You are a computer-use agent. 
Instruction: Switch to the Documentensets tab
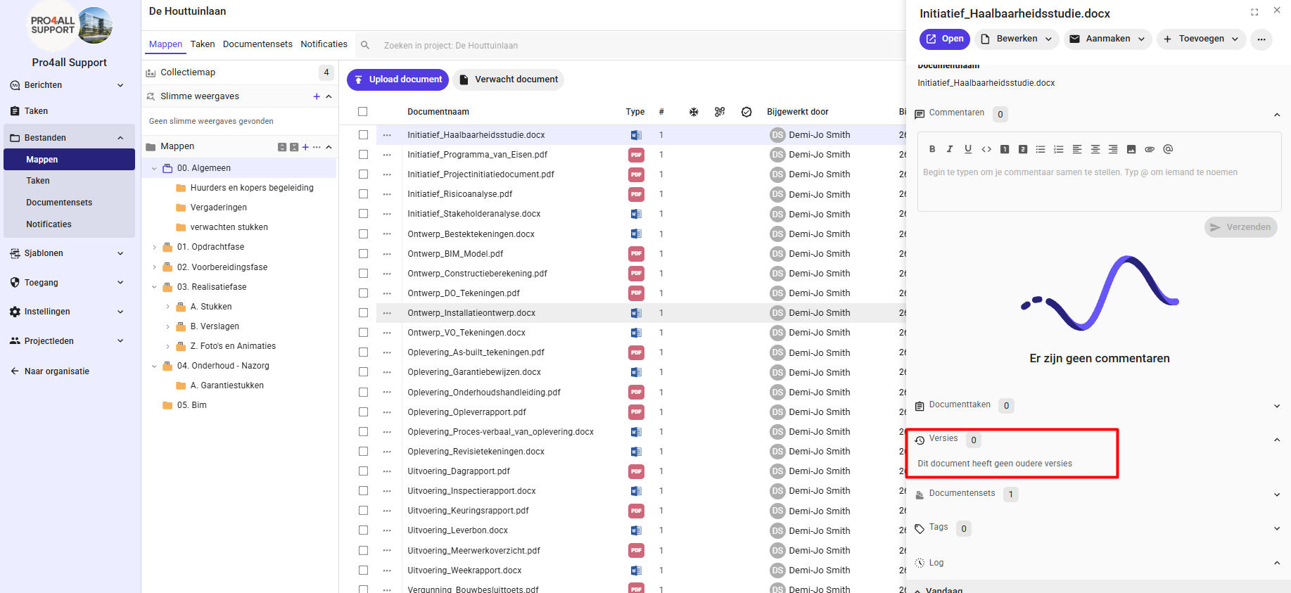(x=257, y=44)
